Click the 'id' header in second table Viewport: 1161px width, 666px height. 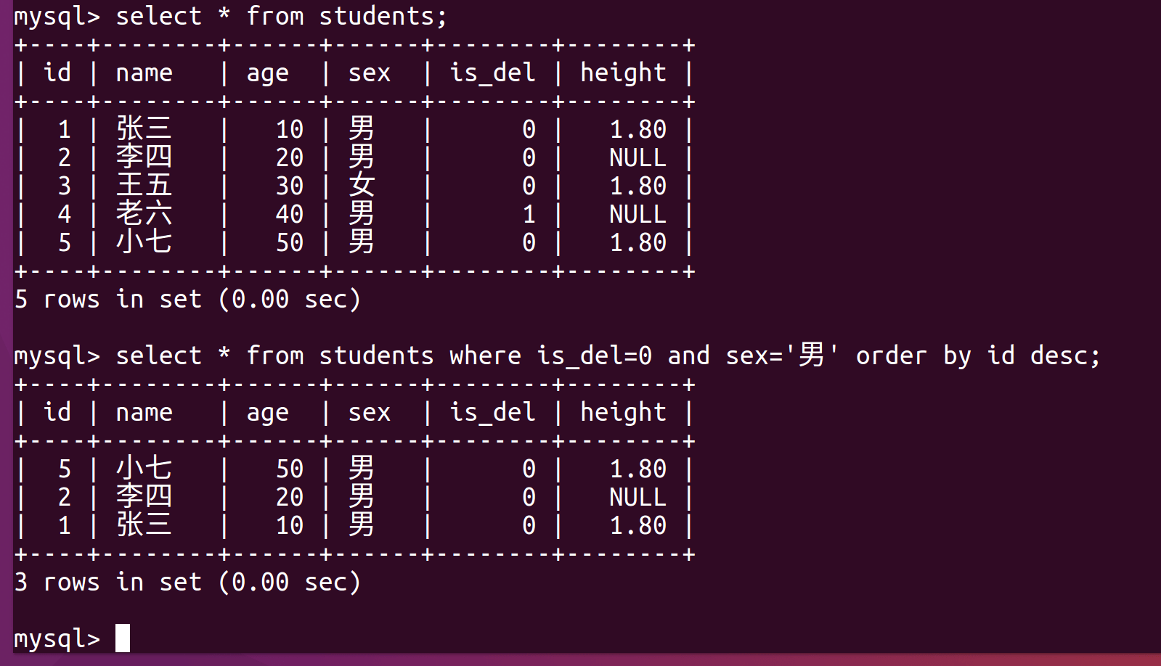tap(57, 412)
